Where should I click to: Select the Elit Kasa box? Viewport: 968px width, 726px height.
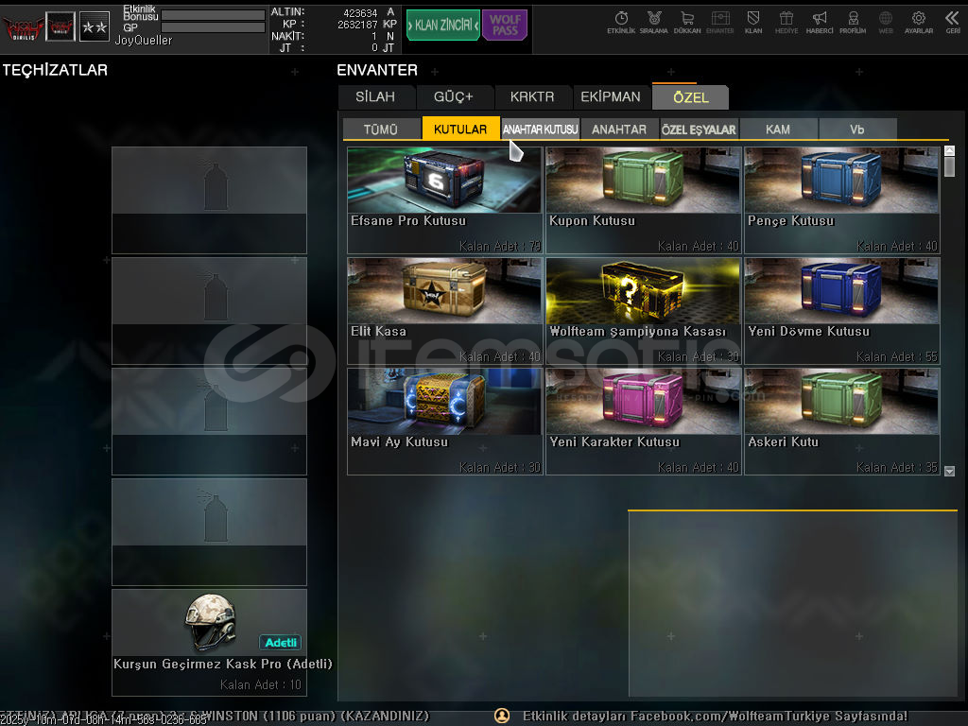click(x=444, y=310)
